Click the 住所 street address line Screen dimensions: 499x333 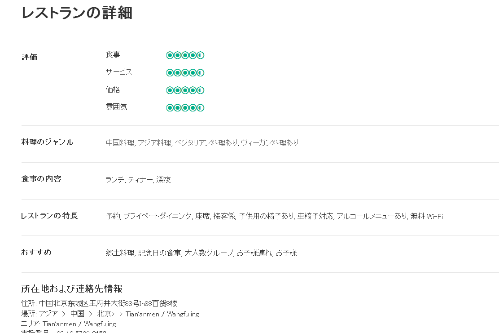(99, 303)
